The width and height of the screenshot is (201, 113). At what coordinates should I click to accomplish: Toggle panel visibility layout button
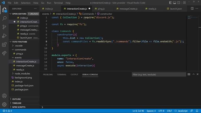(x=175, y=3)
